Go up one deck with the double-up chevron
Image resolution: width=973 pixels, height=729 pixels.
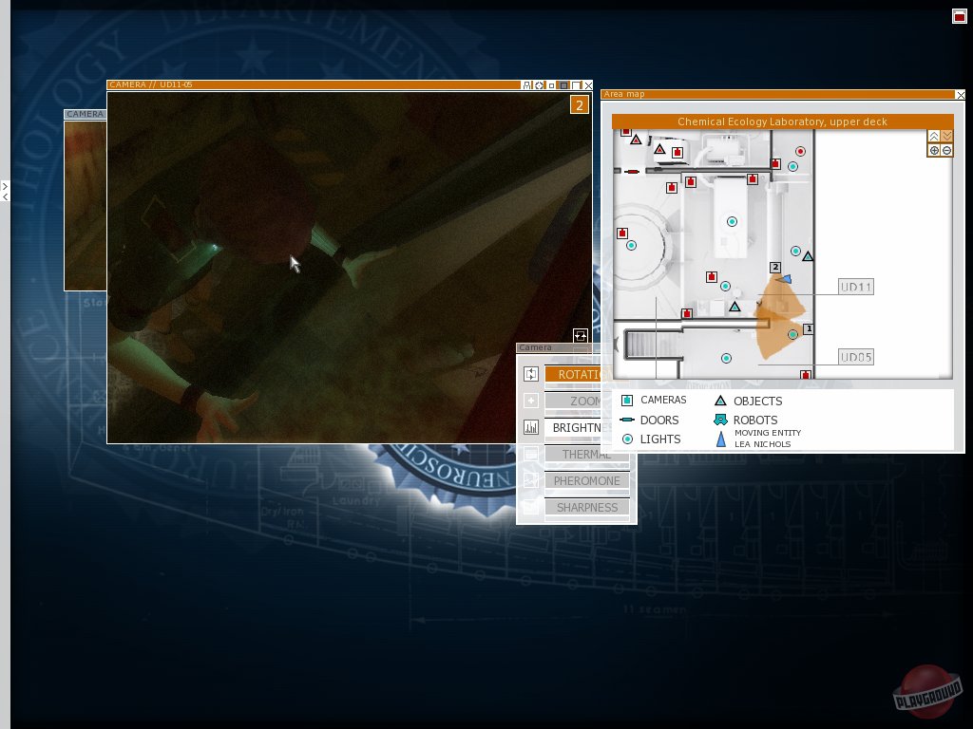pyautogui.click(x=934, y=137)
